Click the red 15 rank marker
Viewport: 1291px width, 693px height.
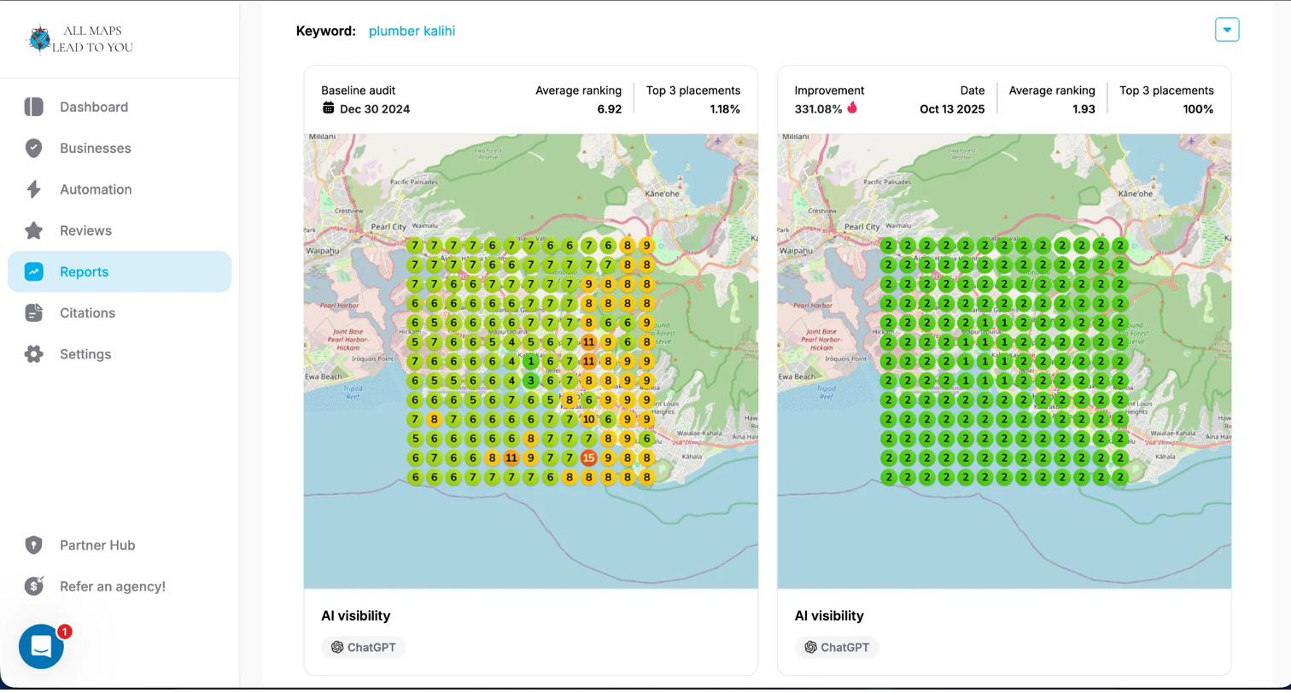click(x=588, y=458)
